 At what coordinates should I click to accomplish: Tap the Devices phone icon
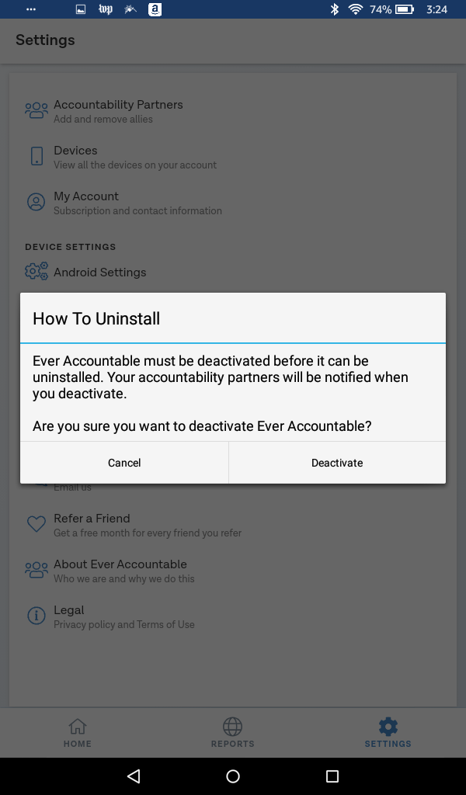[x=37, y=156]
